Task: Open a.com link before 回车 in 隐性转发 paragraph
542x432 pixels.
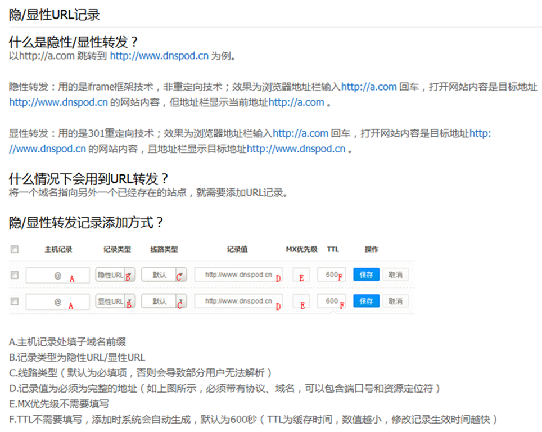Action: [x=369, y=87]
